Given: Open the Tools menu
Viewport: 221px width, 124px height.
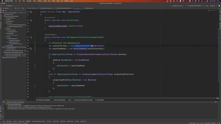Looking at the screenshot, I should pyautogui.click(x=58, y=1).
